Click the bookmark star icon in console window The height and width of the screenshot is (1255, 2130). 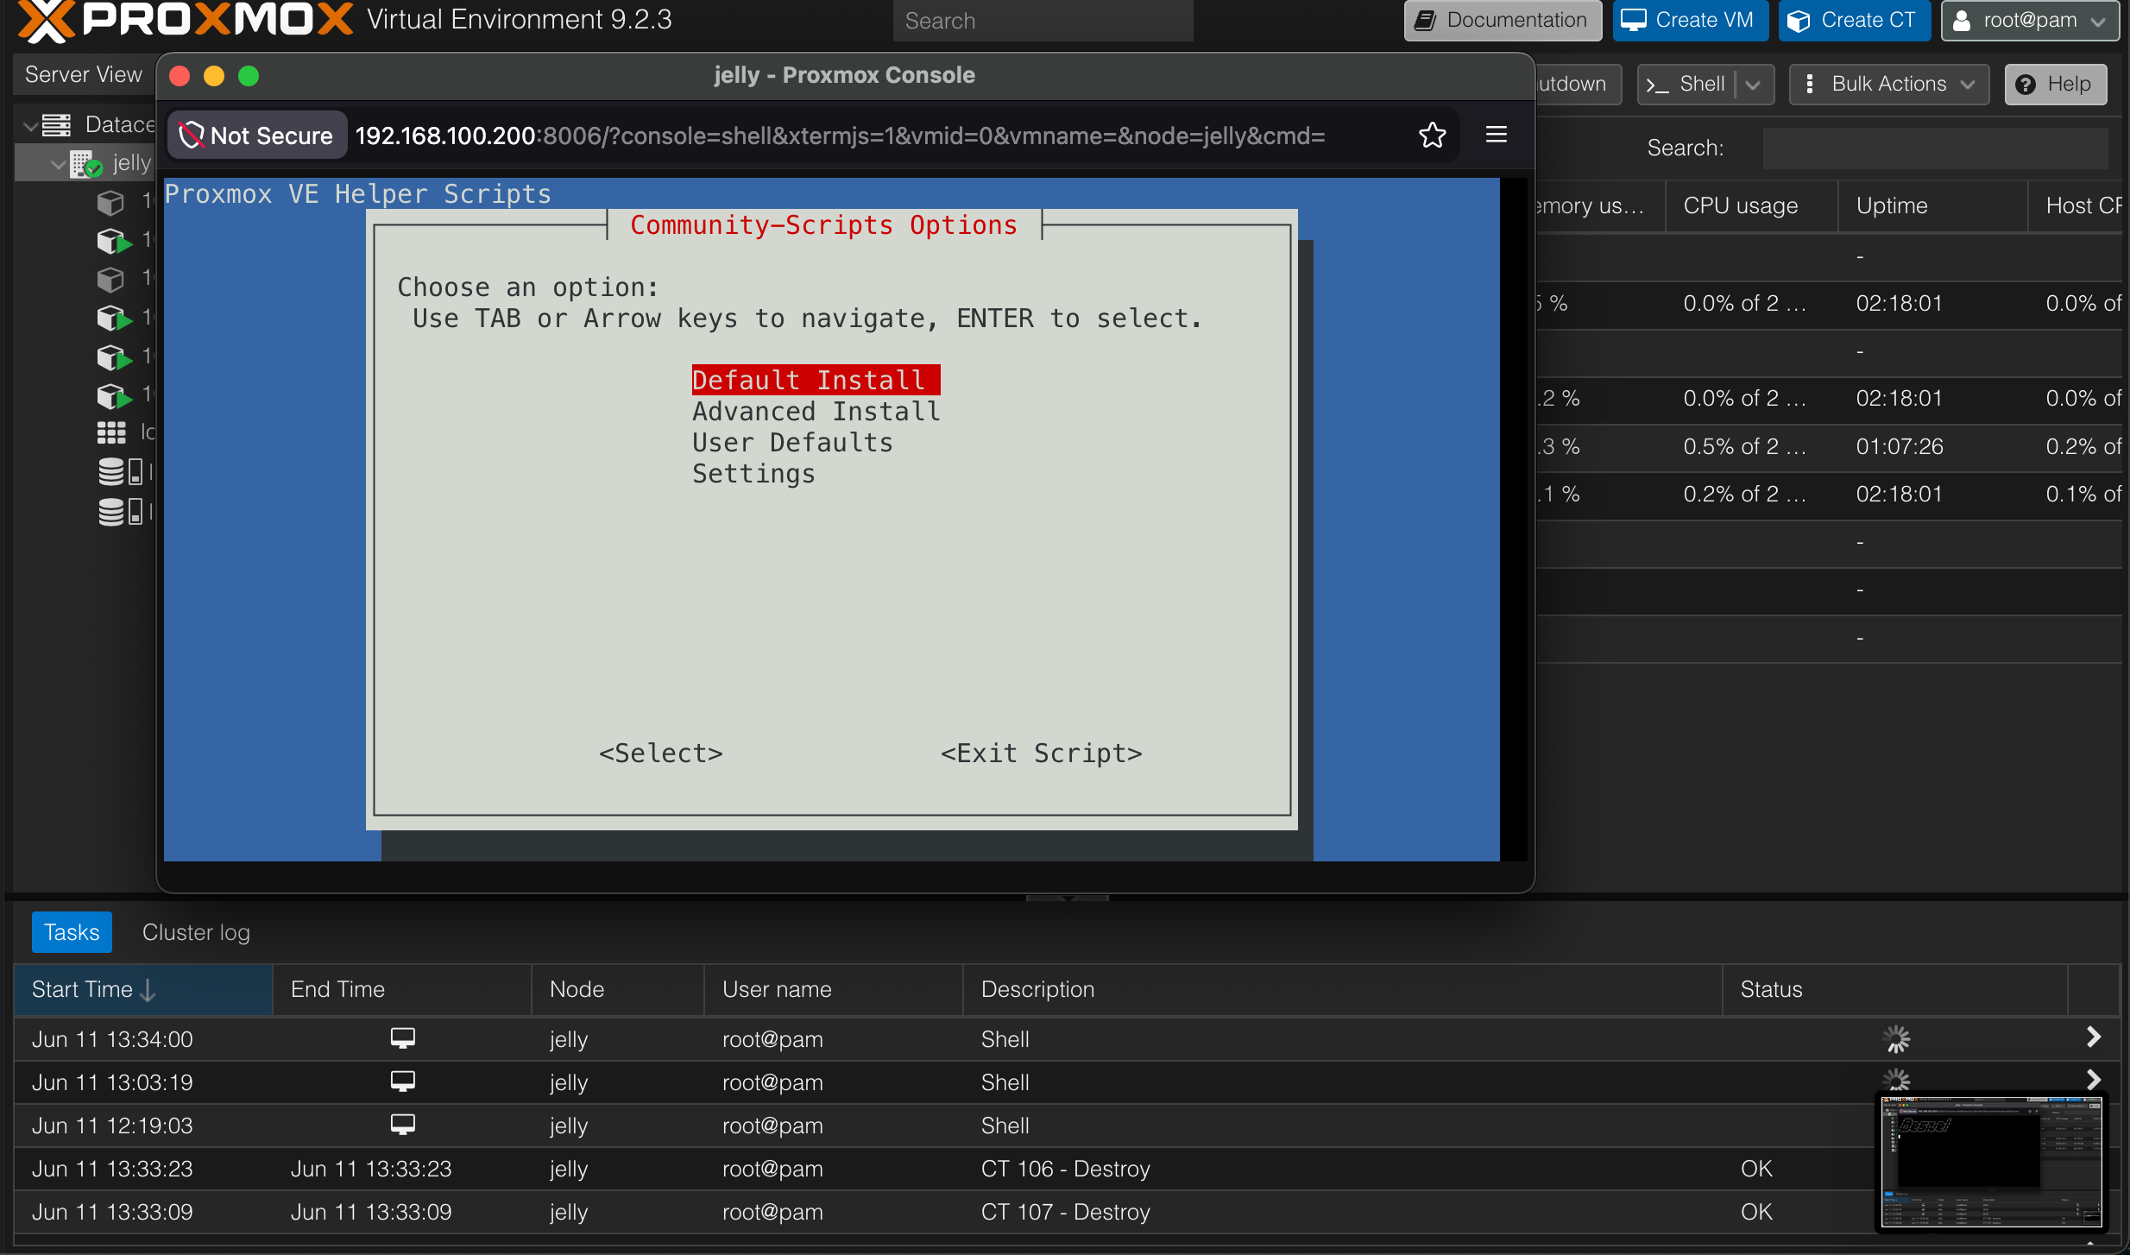[1432, 135]
